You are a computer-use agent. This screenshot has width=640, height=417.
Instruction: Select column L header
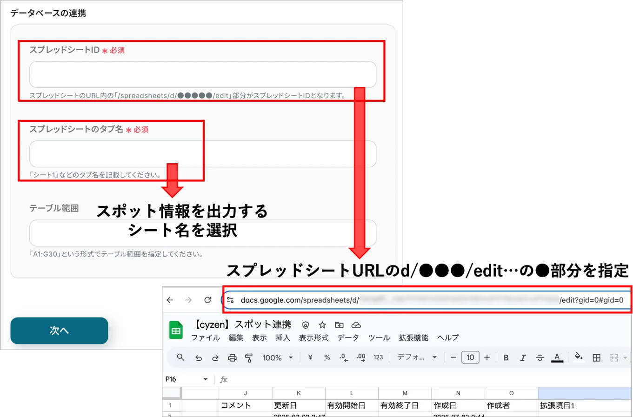click(x=352, y=393)
